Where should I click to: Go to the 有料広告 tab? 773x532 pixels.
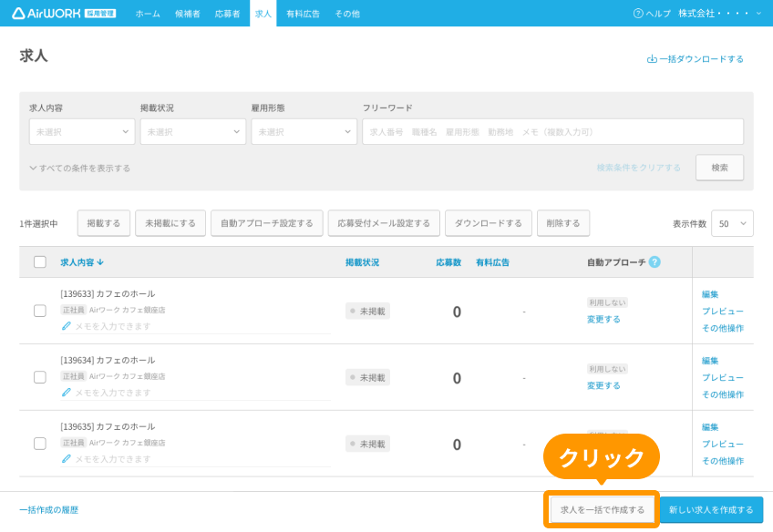pos(304,14)
